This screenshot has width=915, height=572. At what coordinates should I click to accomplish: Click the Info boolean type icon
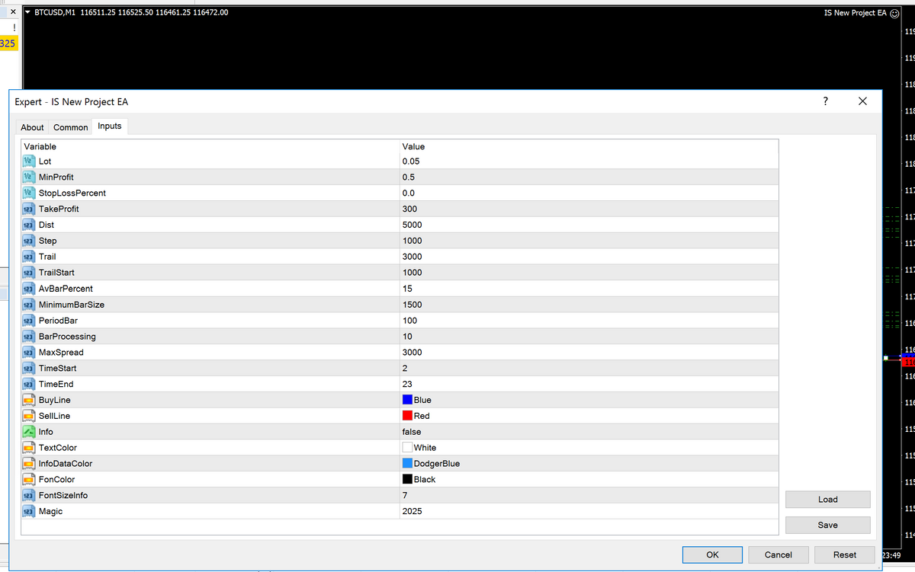point(28,432)
